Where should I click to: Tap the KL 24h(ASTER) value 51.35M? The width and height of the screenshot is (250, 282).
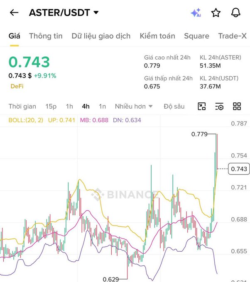click(x=210, y=66)
